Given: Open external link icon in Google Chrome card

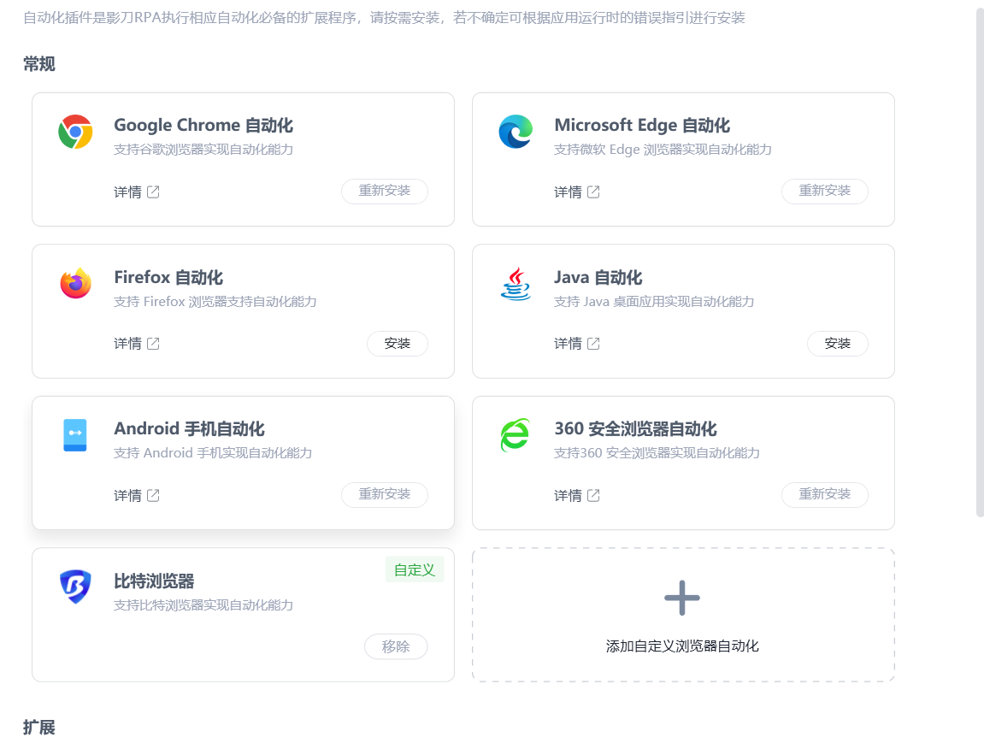Looking at the screenshot, I should click(x=153, y=192).
